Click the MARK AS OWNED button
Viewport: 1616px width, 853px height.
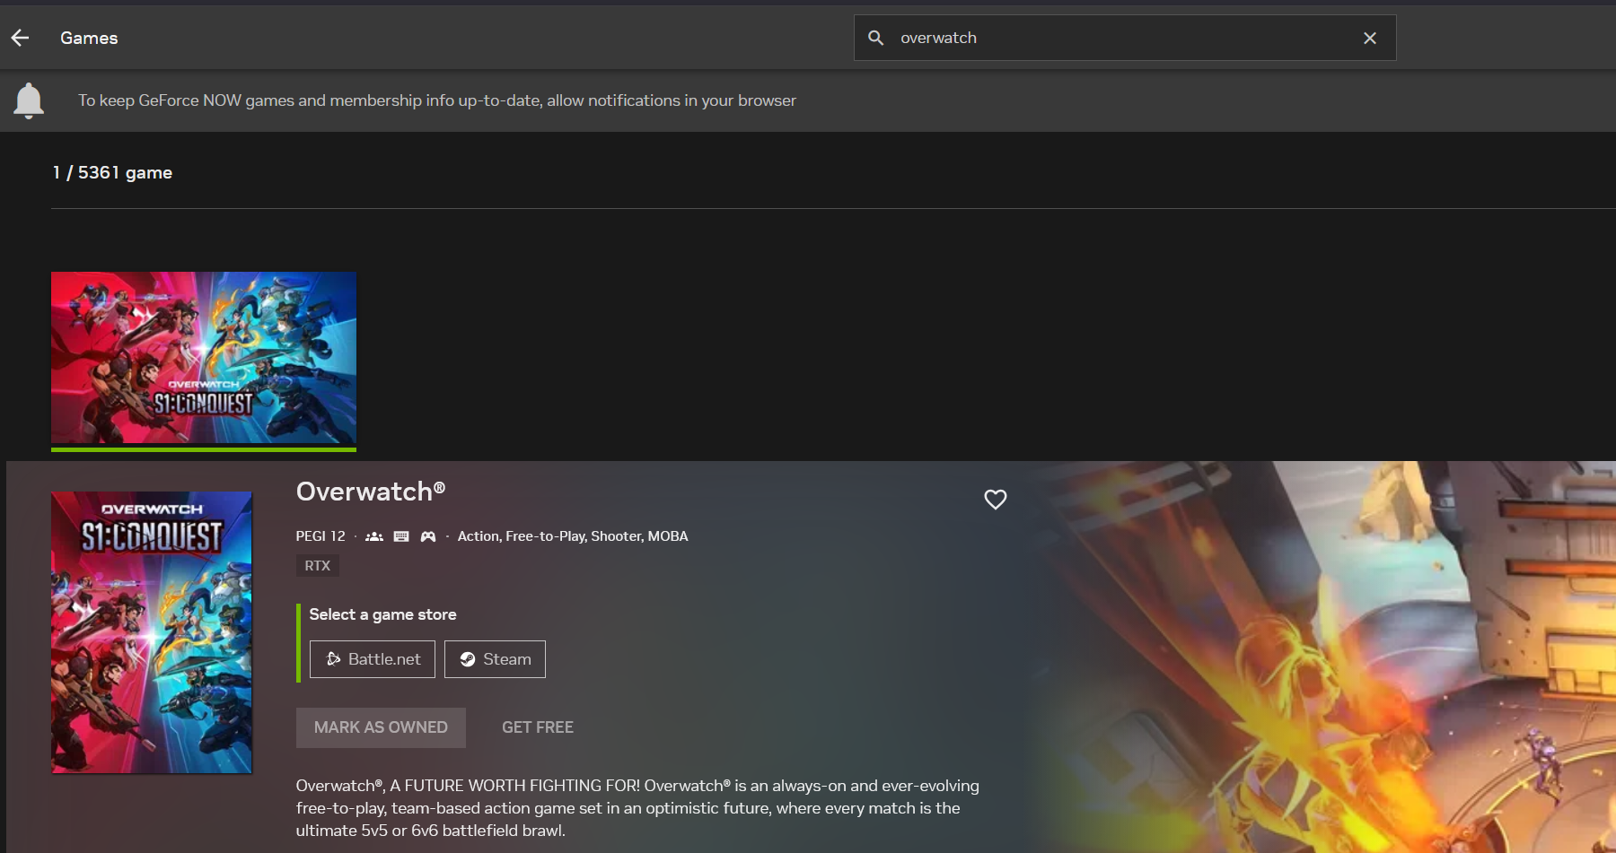[381, 727]
